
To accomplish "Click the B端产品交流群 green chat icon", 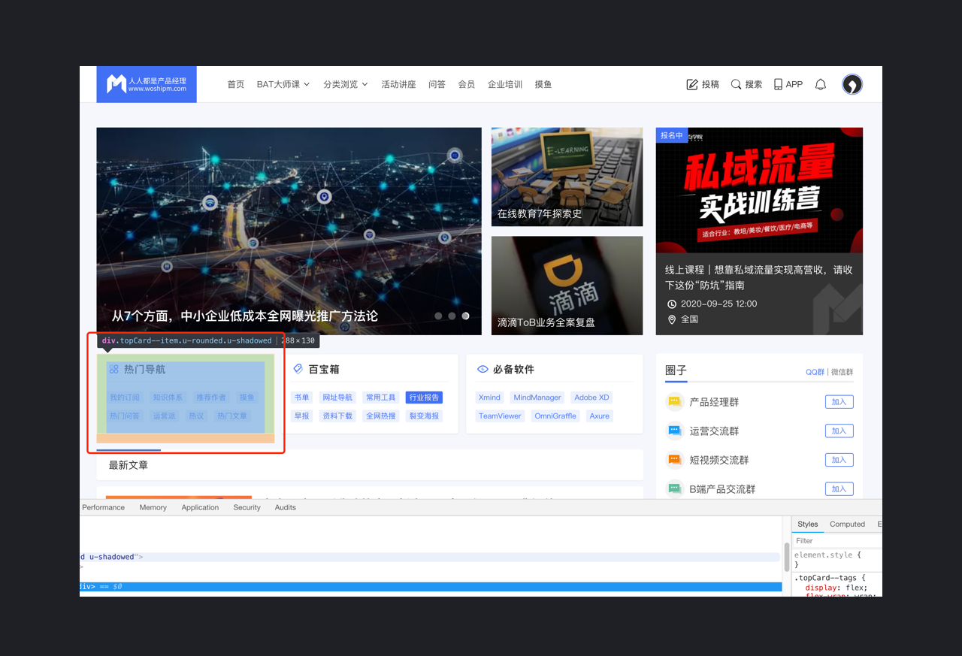I will pos(674,488).
